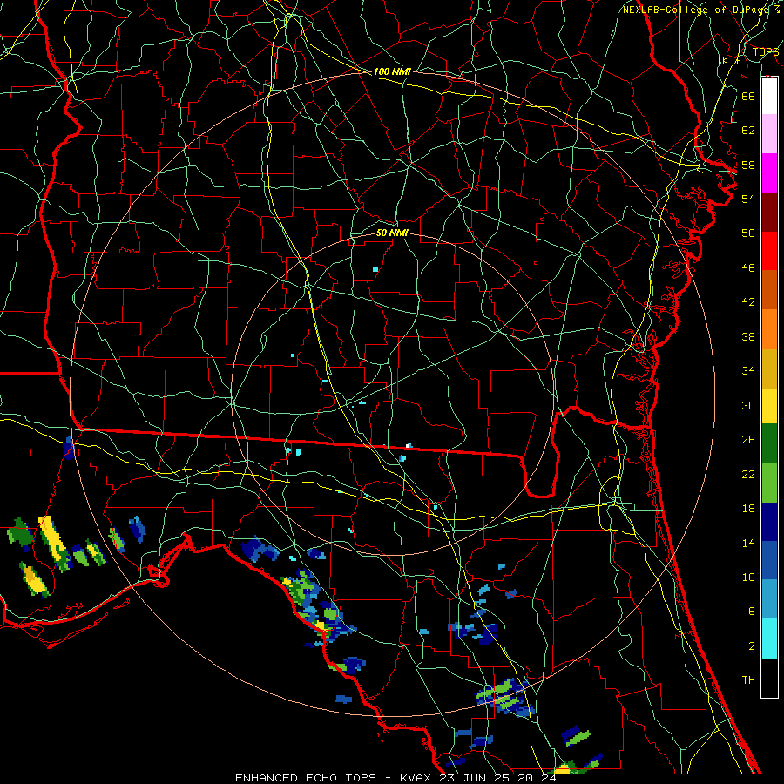The height and width of the screenshot is (784, 784).
Task: Click the cyan legend swatch
Action: pos(769,639)
